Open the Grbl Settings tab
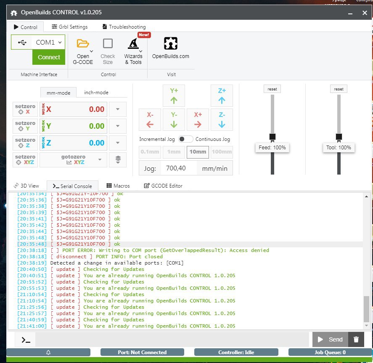The height and width of the screenshot is (363, 373). [x=70, y=27]
